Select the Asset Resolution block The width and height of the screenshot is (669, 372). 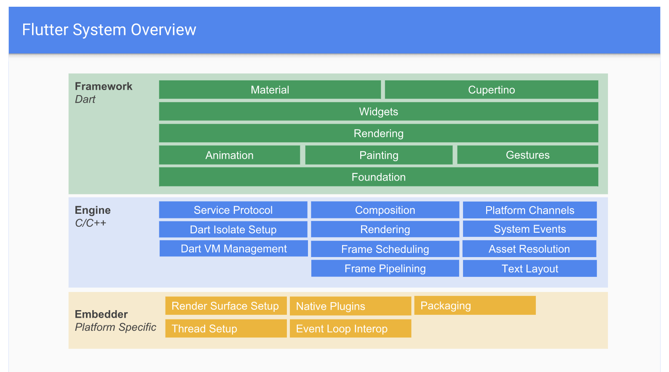(530, 249)
